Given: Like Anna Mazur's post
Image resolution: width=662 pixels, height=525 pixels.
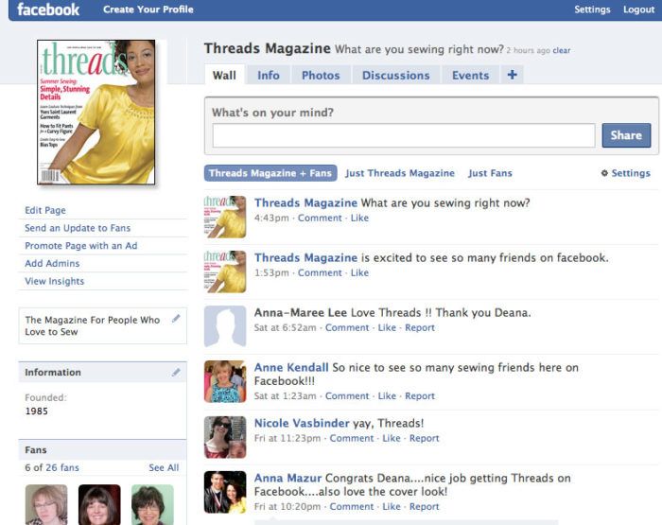Looking at the screenshot, I should [x=392, y=507].
